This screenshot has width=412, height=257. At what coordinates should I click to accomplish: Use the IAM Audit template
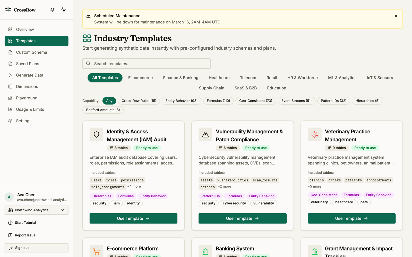pyautogui.click(x=133, y=218)
